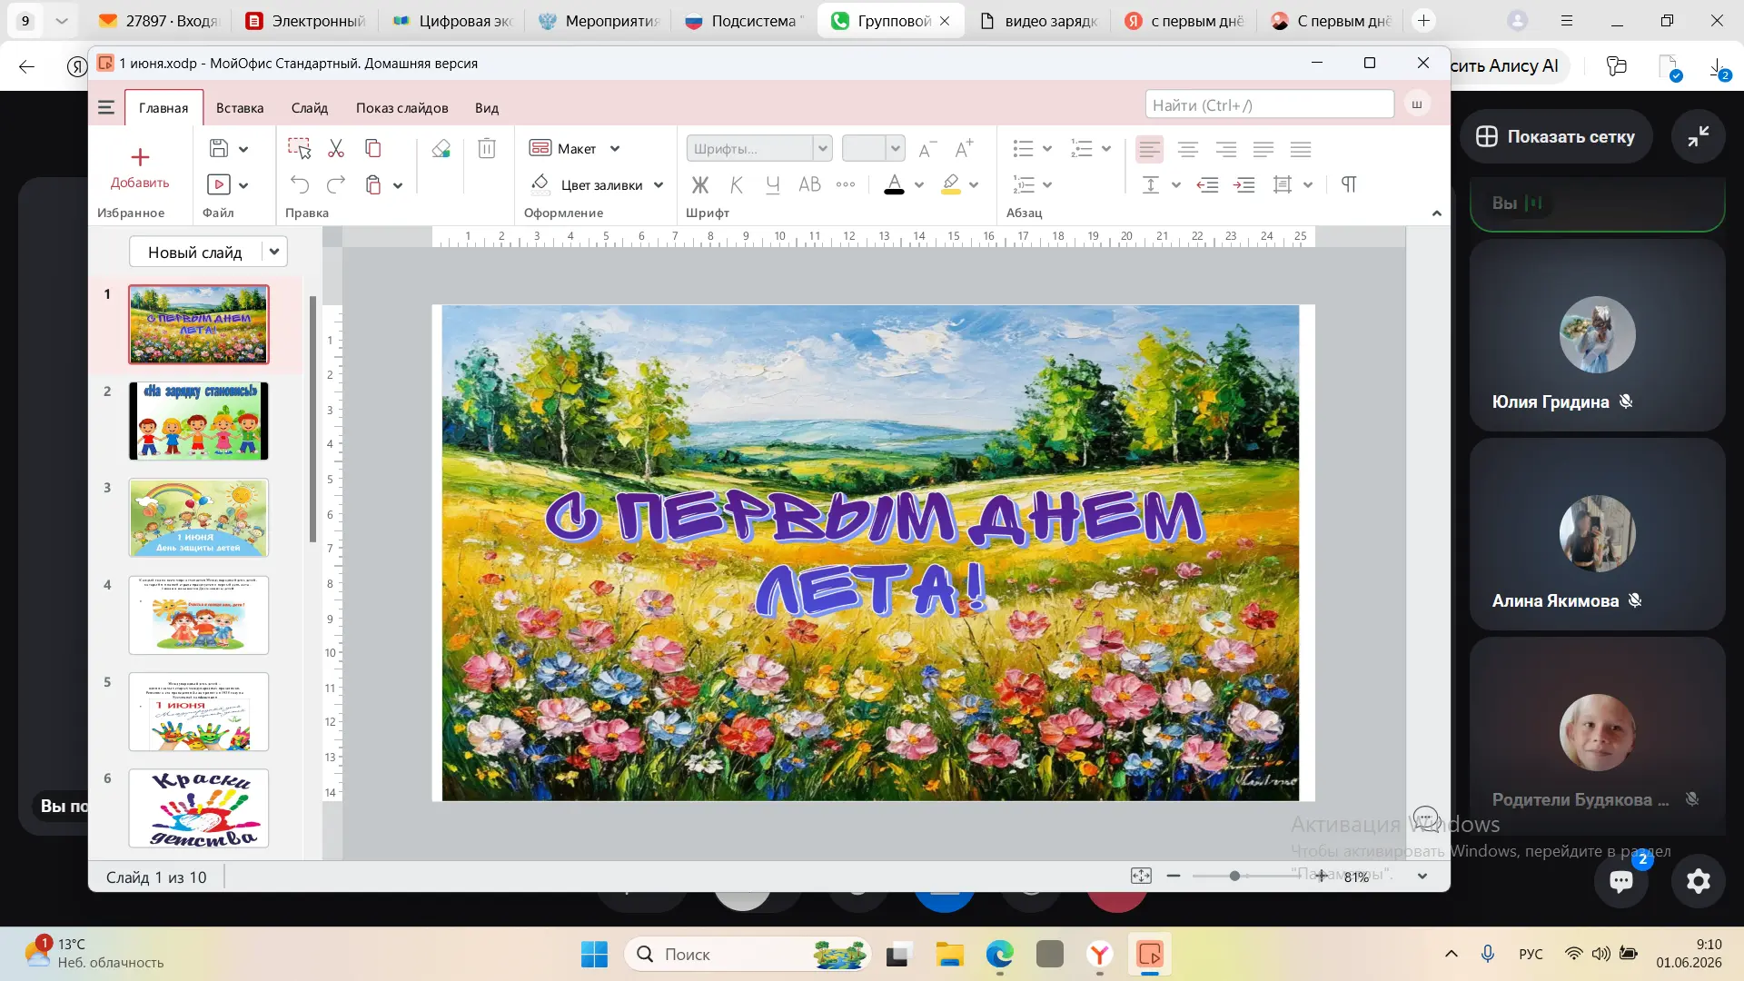This screenshot has height=981, width=1744.
Task: Click the yellow text highlight color swatch
Action: click(951, 185)
